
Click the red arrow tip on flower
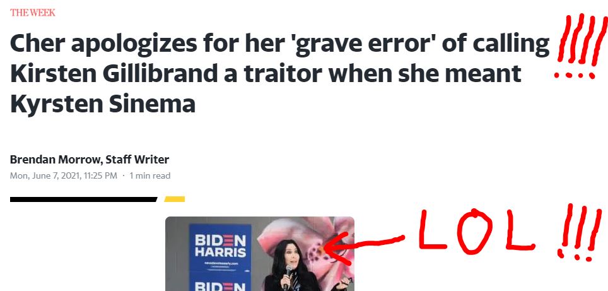[x=327, y=249]
